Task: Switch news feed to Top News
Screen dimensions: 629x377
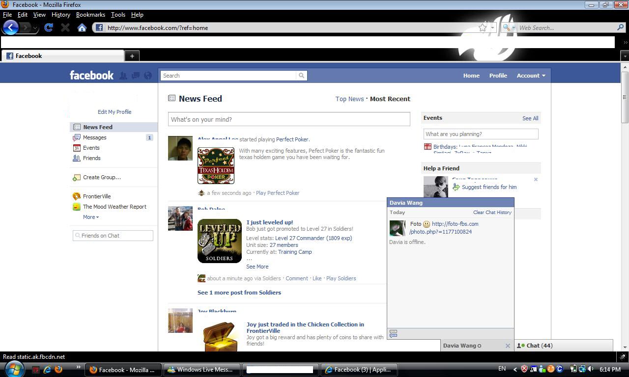Action: pyautogui.click(x=349, y=99)
